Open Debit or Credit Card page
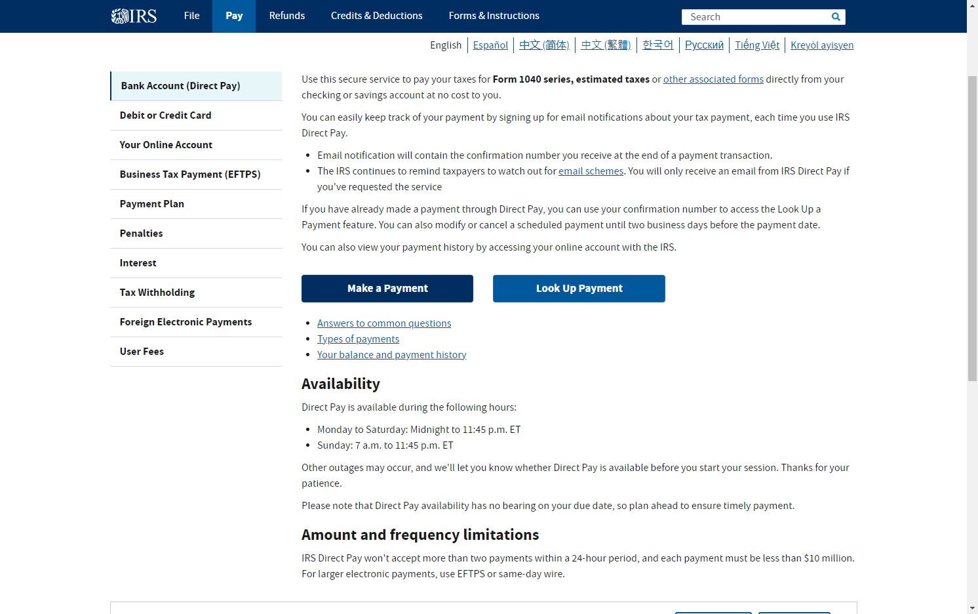Image resolution: width=978 pixels, height=614 pixels. pos(196,115)
